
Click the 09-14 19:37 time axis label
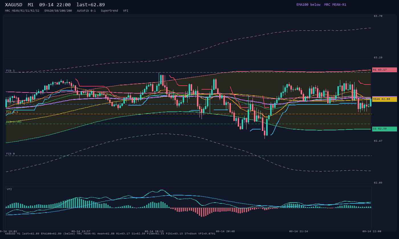[81, 231]
